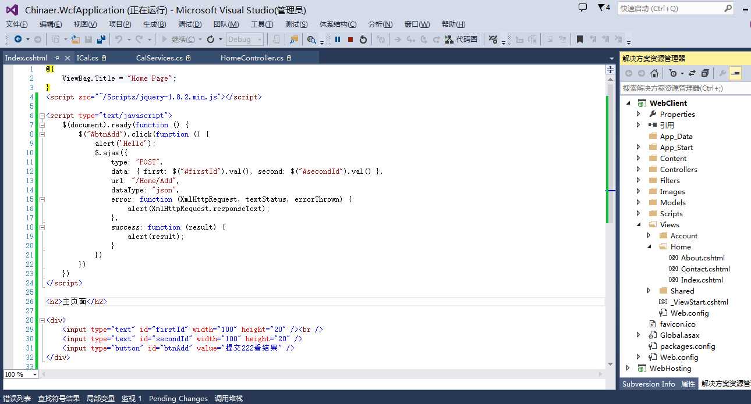
Task: Switch to 属性 properties panel tab
Action: coord(688,384)
